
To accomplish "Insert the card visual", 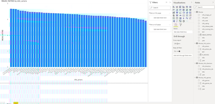I will 184,15.
